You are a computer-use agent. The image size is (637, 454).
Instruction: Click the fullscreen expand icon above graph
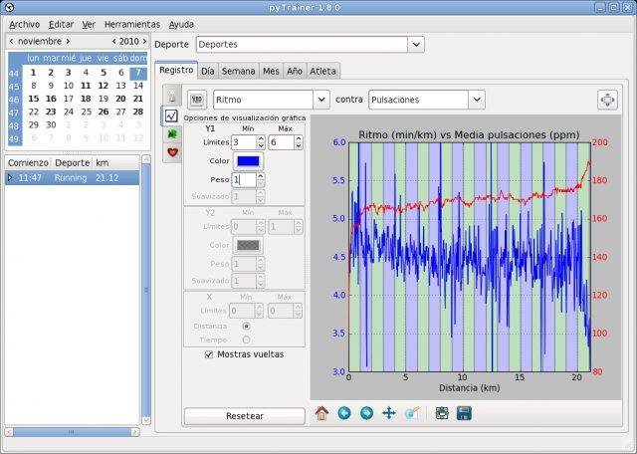[607, 100]
